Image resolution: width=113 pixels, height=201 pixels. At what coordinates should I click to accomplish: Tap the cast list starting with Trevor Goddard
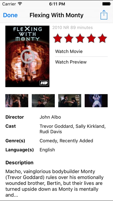(x=73, y=129)
